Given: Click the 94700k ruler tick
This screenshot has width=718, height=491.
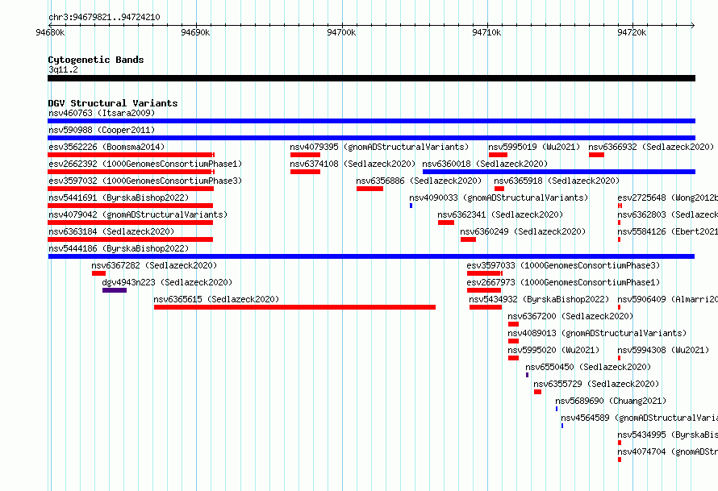Looking at the screenshot, I should coord(341,32).
